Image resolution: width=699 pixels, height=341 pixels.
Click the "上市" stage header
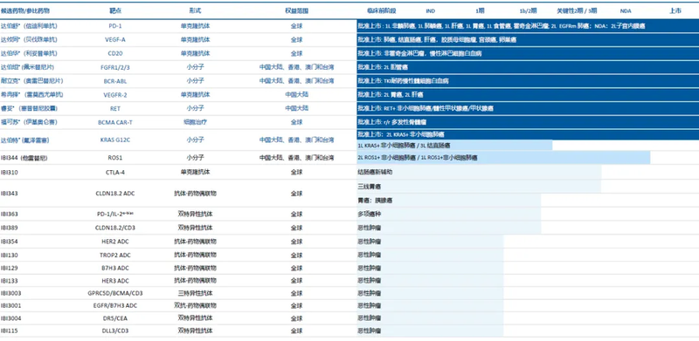[x=675, y=10]
